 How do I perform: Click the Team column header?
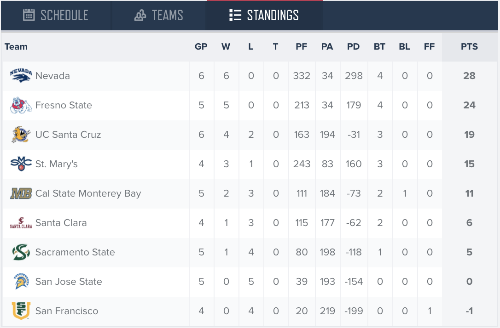pyautogui.click(x=16, y=47)
